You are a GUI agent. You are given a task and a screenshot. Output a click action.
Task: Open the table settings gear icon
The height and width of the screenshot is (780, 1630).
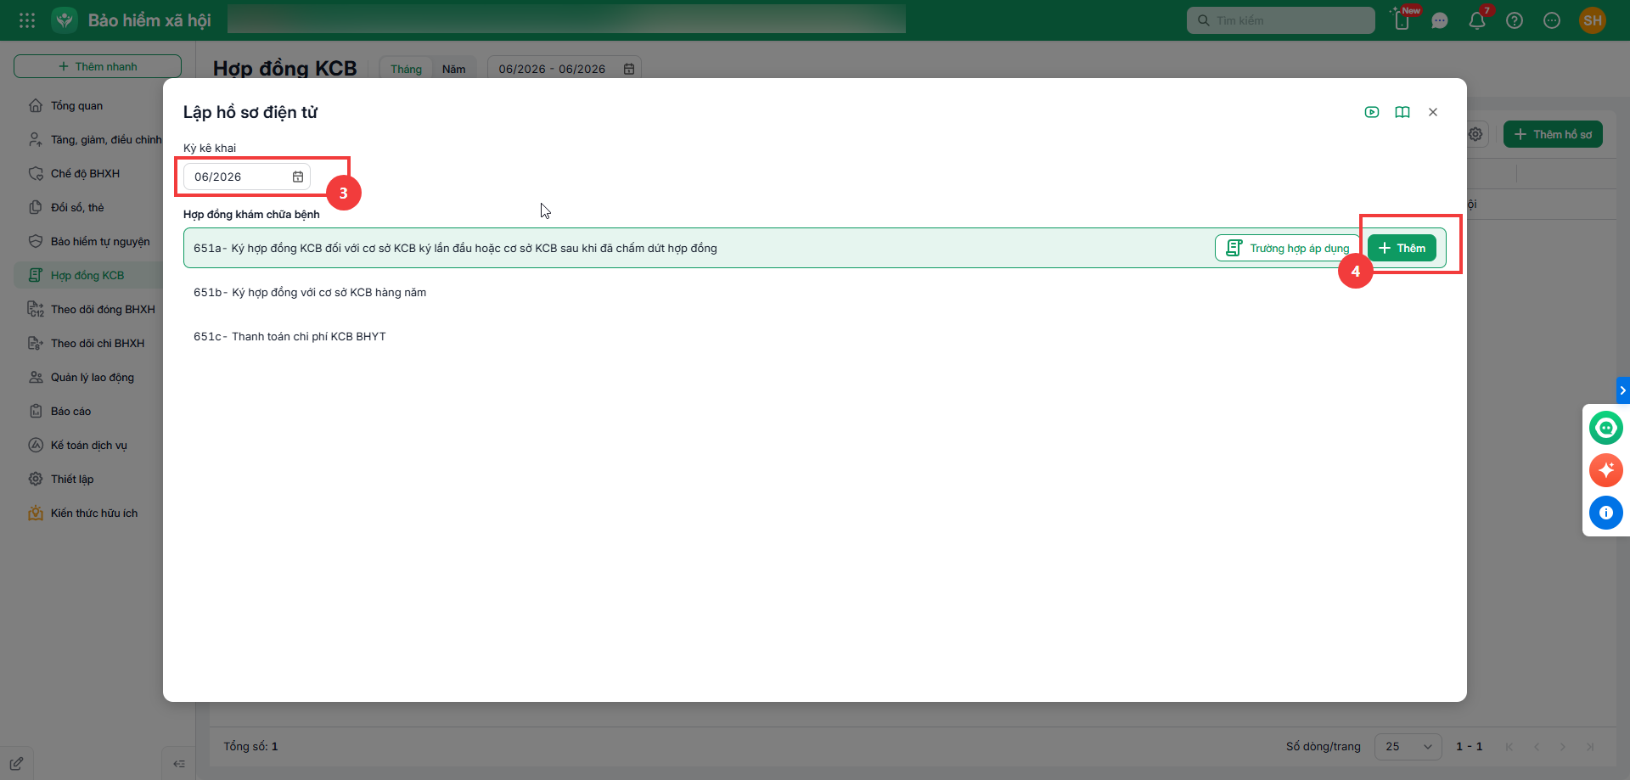tap(1475, 134)
